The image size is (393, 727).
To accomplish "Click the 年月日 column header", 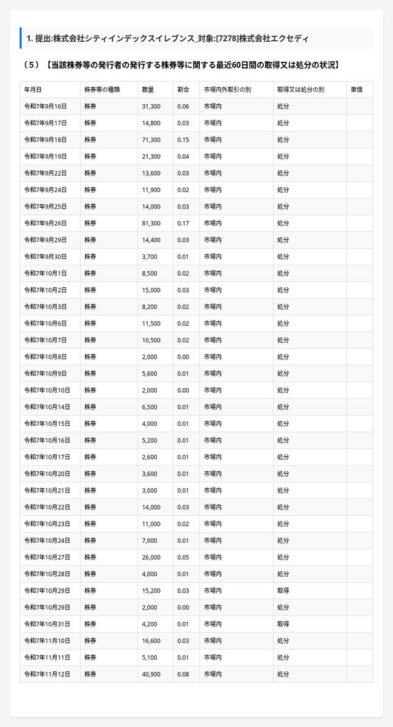I will tap(33, 90).
